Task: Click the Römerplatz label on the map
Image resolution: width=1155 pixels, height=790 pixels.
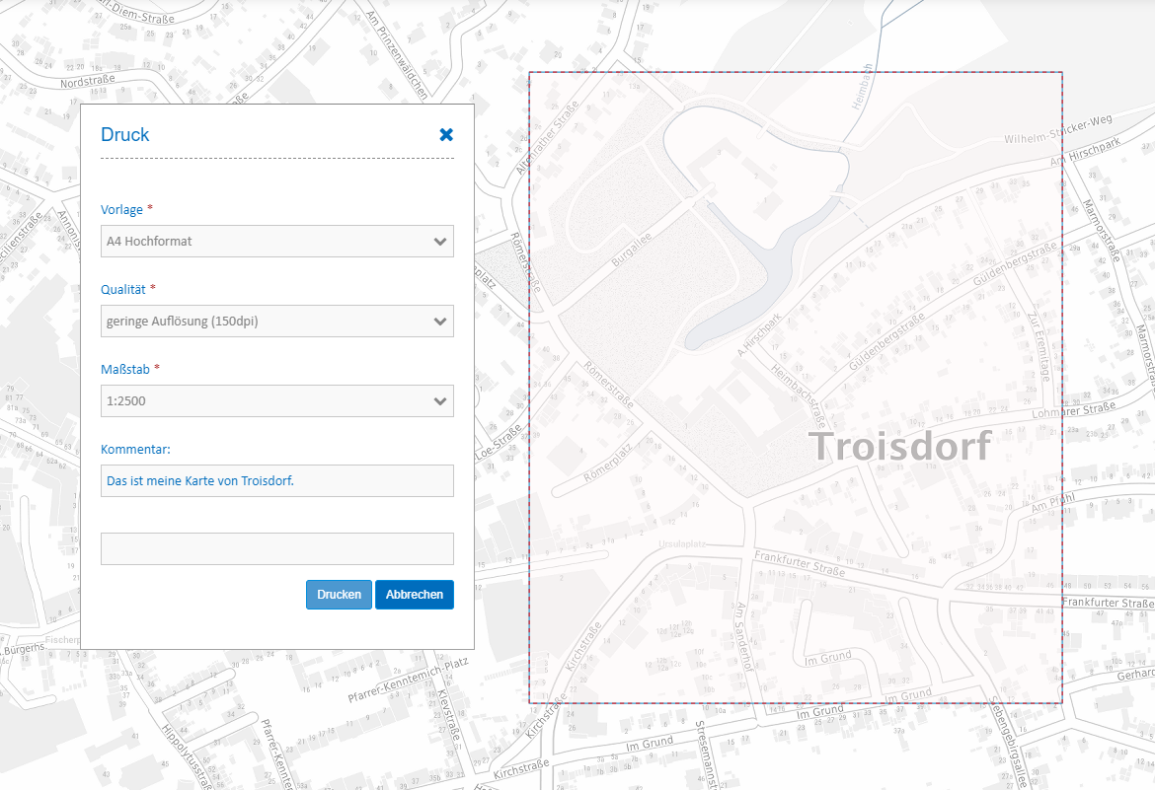Action: click(x=608, y=464)
